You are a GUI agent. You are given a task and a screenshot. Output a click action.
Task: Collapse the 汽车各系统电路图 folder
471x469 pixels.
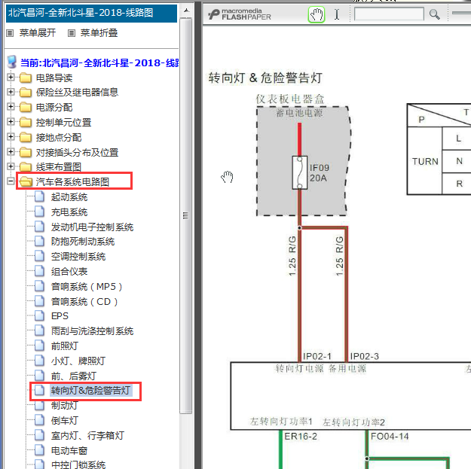point(11,181)
